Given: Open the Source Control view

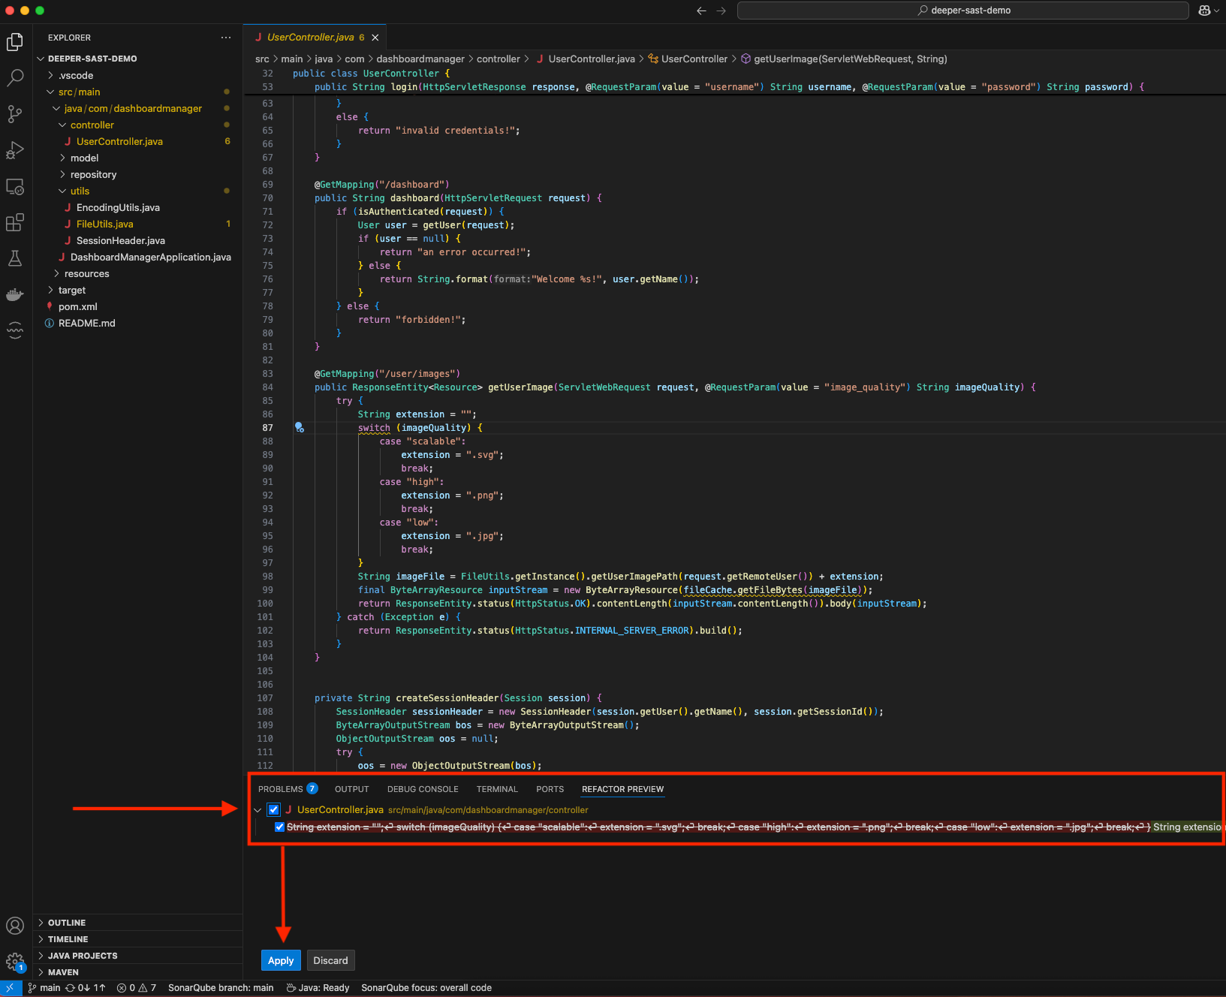Looking at the screenshot, I should click(15, 113).
